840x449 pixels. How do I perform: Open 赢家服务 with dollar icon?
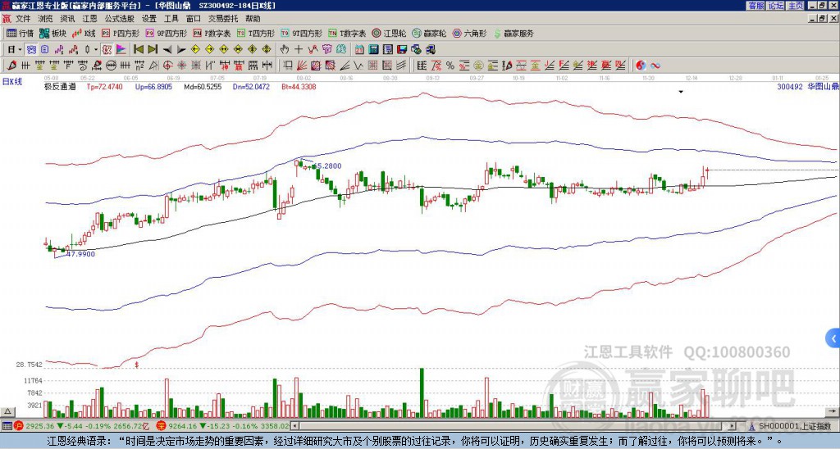click(514, 33)
